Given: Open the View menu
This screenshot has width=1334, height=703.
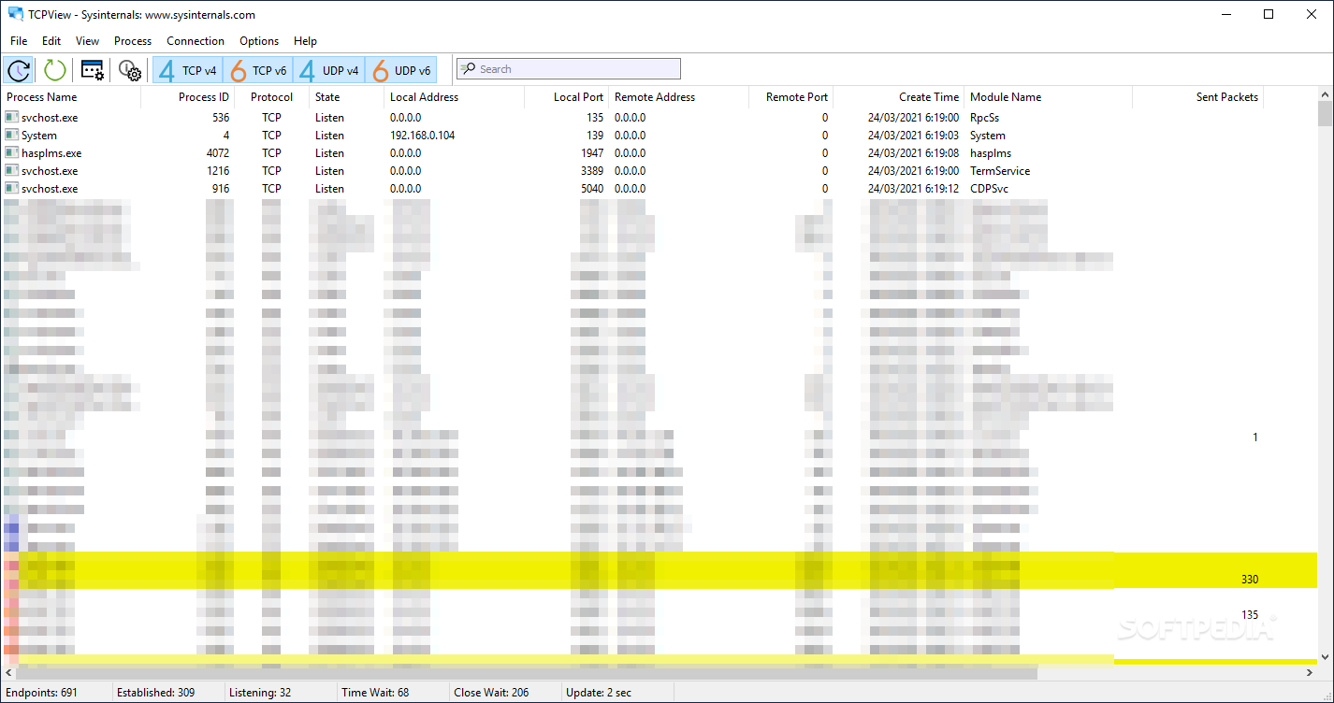Looking at the screenshot, I should [x=87, y=41].
